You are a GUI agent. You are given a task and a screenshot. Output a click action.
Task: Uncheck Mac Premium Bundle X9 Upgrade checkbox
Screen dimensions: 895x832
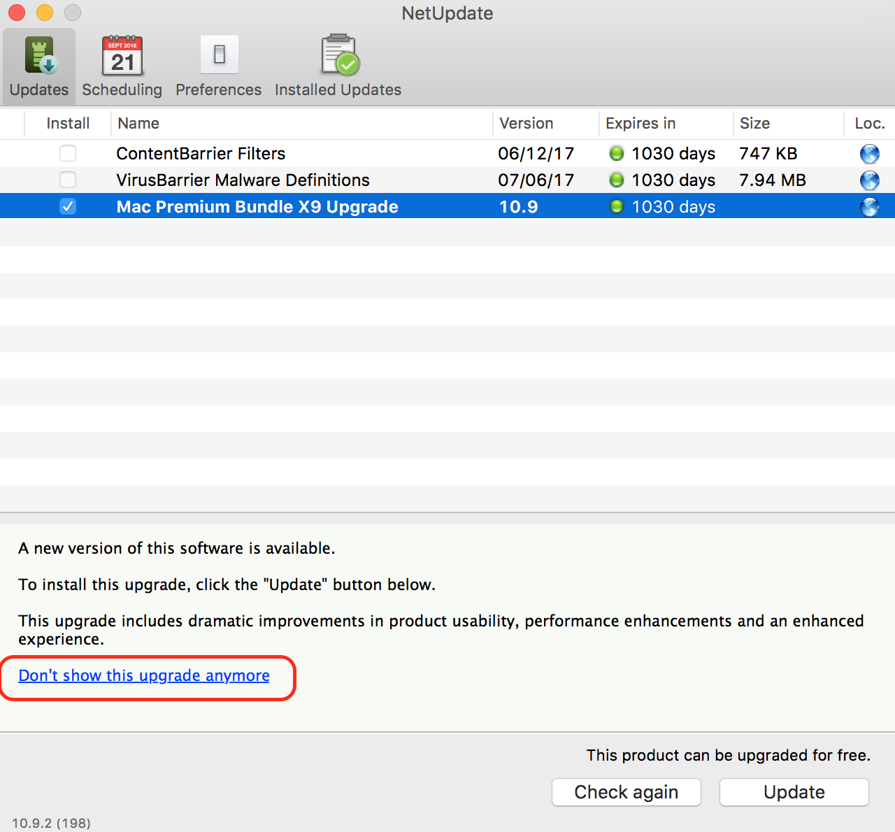(68, 206)
